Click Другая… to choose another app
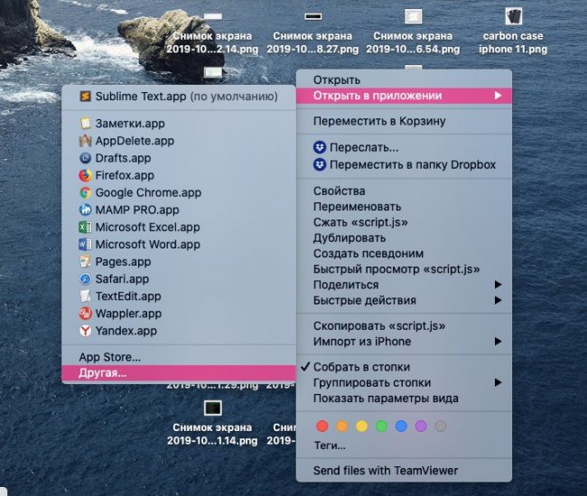 103,372
